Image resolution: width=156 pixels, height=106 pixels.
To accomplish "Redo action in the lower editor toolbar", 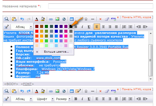I will pos(29,91).
